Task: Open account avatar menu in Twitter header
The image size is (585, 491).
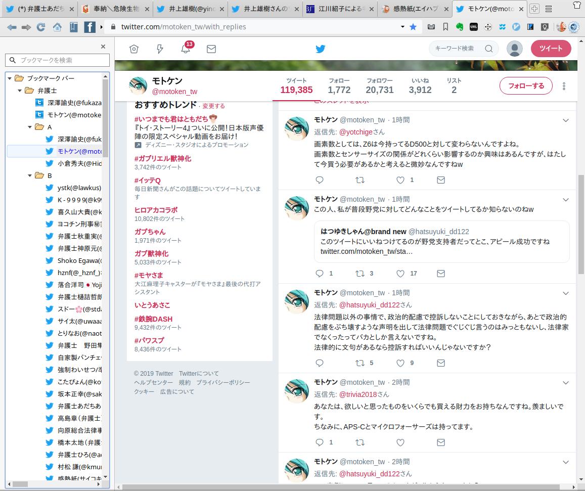Action: click(515, 49)
